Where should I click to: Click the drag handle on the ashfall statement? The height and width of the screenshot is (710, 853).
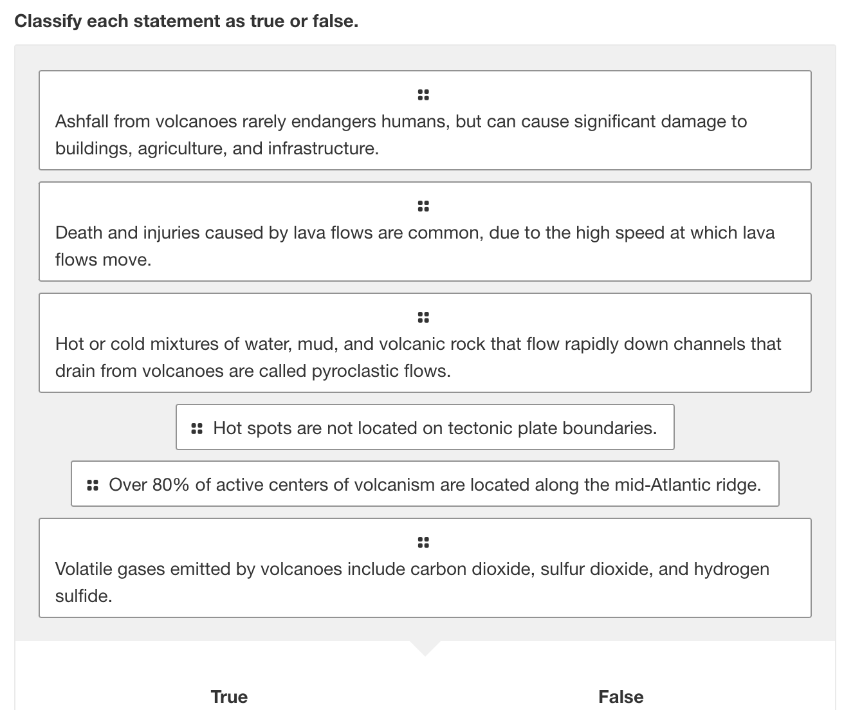coord(423,95)
